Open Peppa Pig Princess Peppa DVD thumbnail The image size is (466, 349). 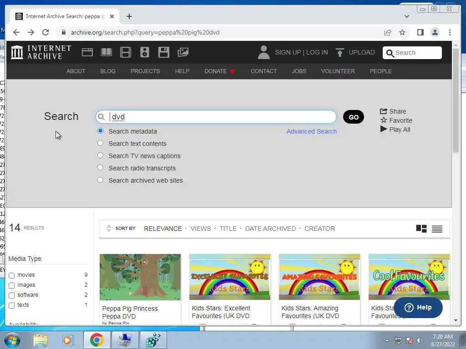click(140, 277)
